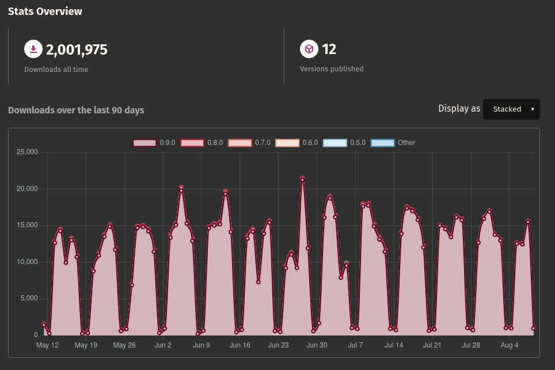Click the 0.5.0 blue color swatch
Screen dimensions: 555x370
click(x=336, y=143)
